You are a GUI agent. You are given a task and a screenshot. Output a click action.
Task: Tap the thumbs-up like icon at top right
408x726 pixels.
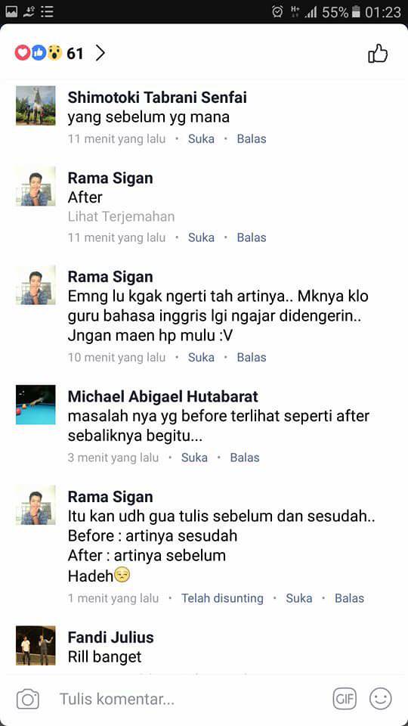click(x=378, y=53)
